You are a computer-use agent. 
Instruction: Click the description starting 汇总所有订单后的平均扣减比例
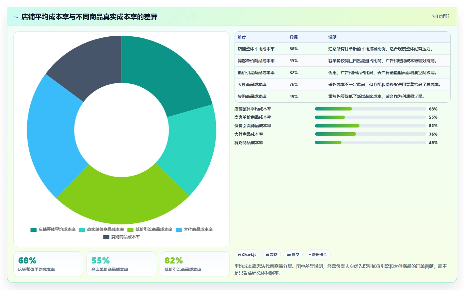[x=381, y=49]
